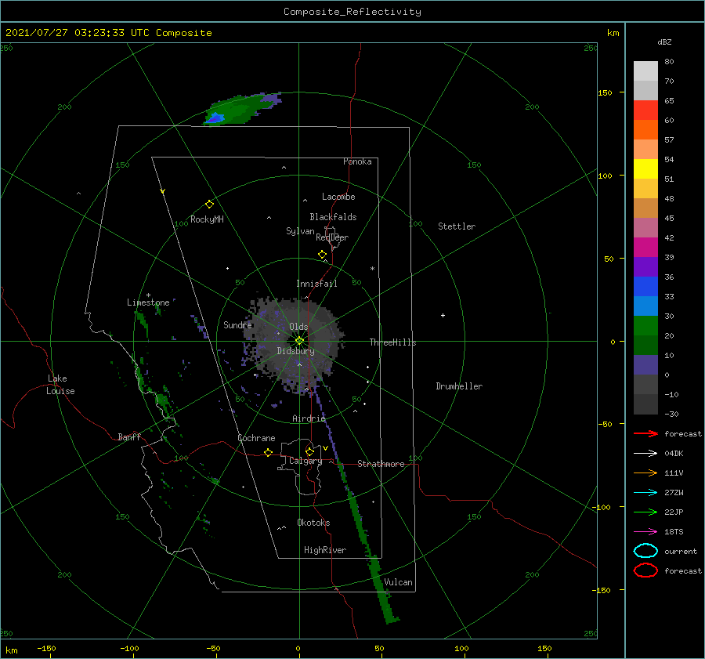This screenshot has height=659, width=705.
Task: Click the dBZ legend heading
Action: point(664,42)
